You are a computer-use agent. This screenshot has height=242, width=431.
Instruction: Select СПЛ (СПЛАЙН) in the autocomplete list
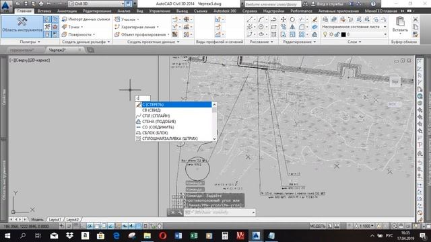click(174, 116)
